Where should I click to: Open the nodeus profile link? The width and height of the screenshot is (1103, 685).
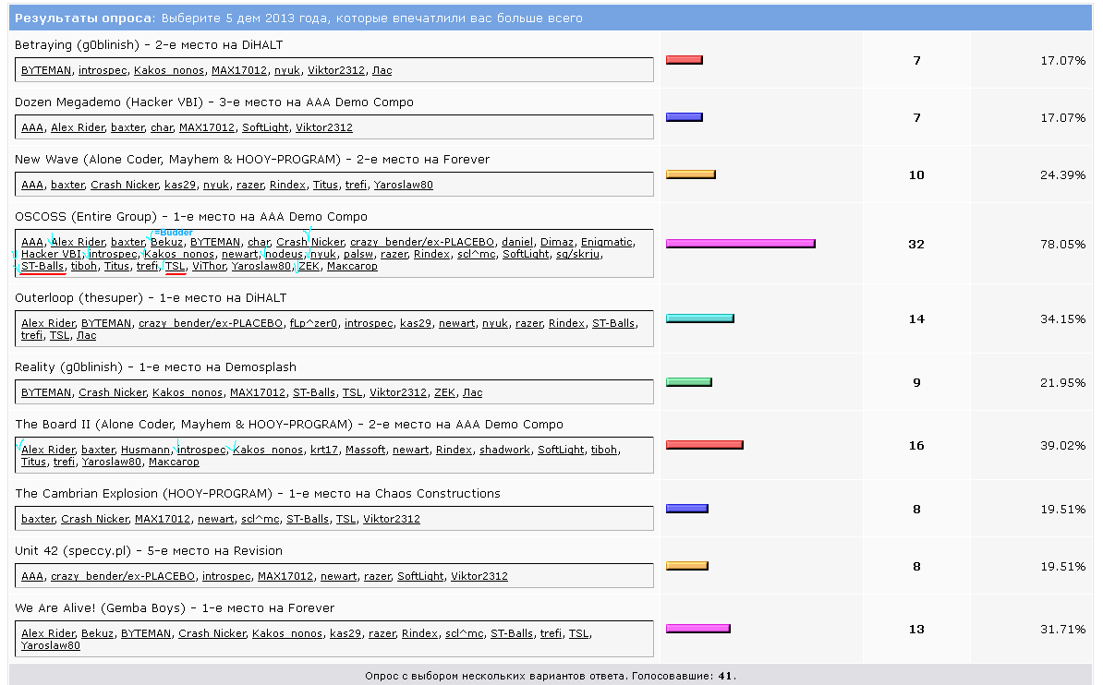tap(284, 255)
